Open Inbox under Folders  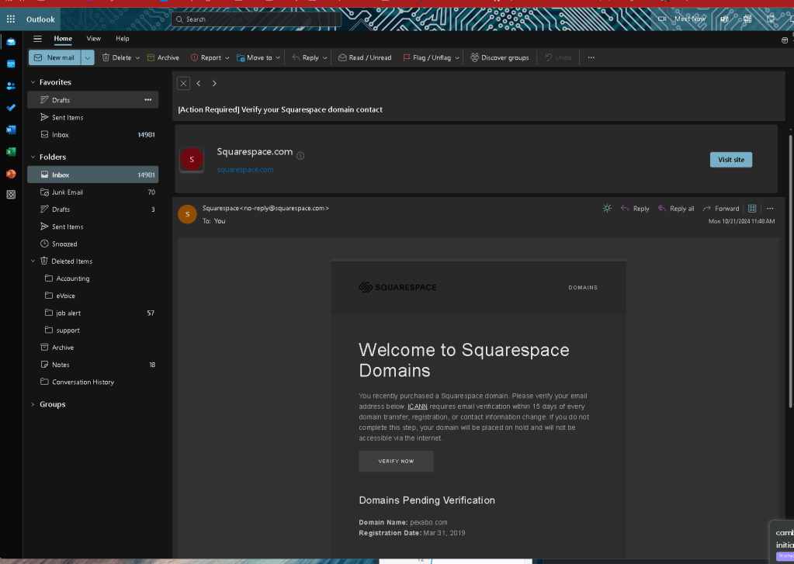93,175
